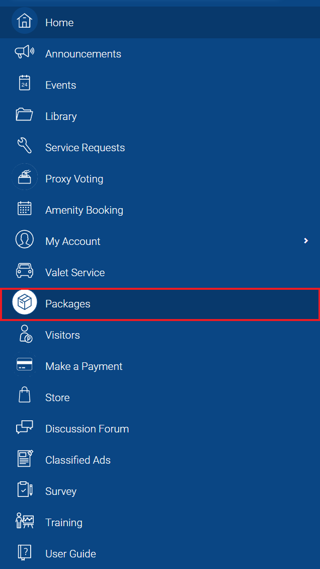Click the Home house icon

(25, 21)
